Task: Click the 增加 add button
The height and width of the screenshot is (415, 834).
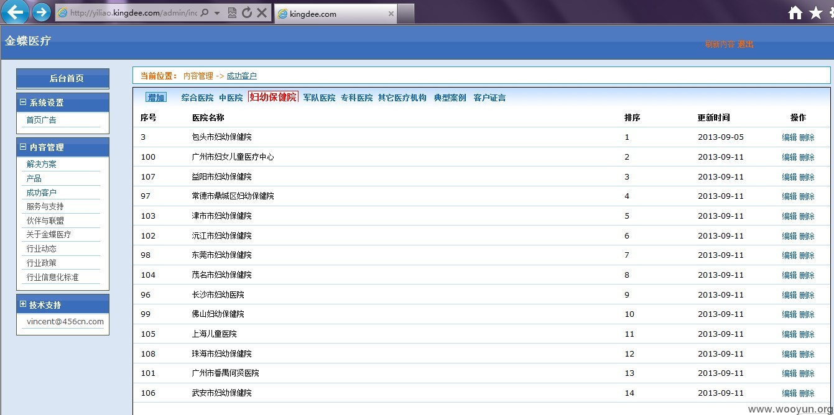Action: [x=156, y=98]
